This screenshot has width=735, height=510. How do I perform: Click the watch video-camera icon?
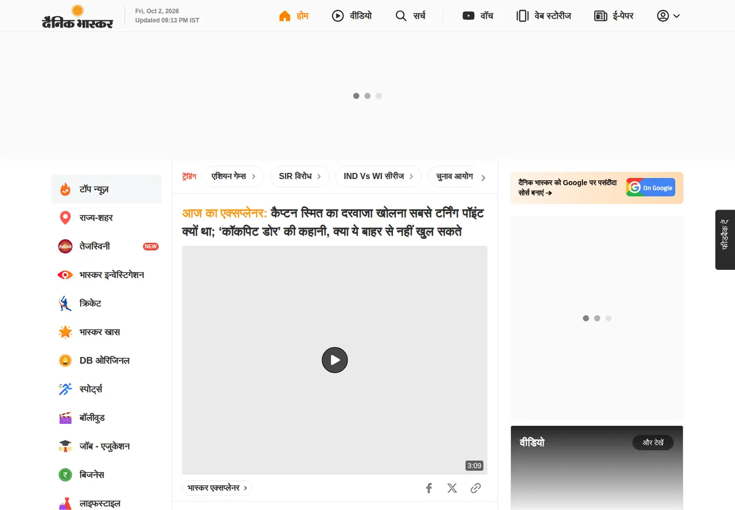tap(469, 16)
